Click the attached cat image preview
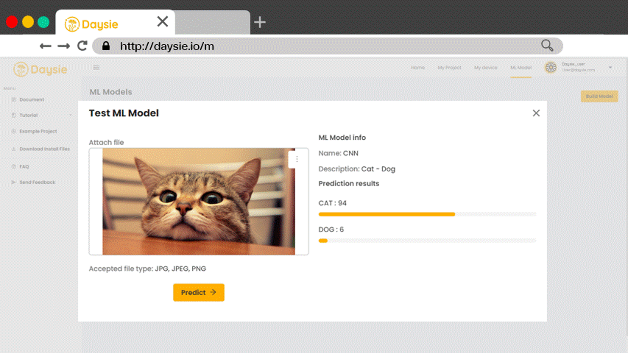628x353 pixels. (199, 202)
